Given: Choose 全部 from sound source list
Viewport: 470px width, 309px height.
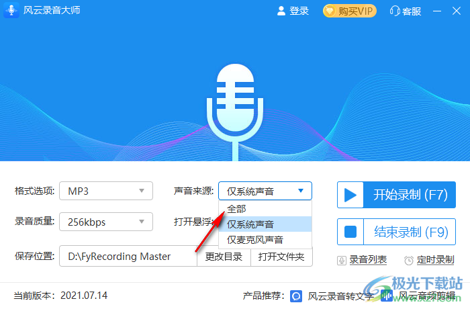Looking at the screenshot, I should (265, 209).
